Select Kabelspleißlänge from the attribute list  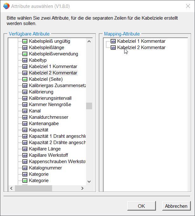click(x=46, y=48)
